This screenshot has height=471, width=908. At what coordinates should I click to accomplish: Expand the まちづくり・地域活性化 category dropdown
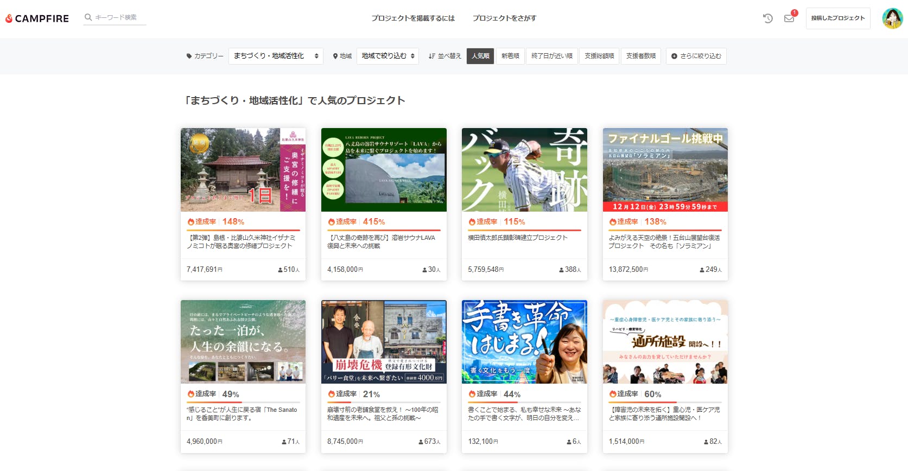coord(276,56)
